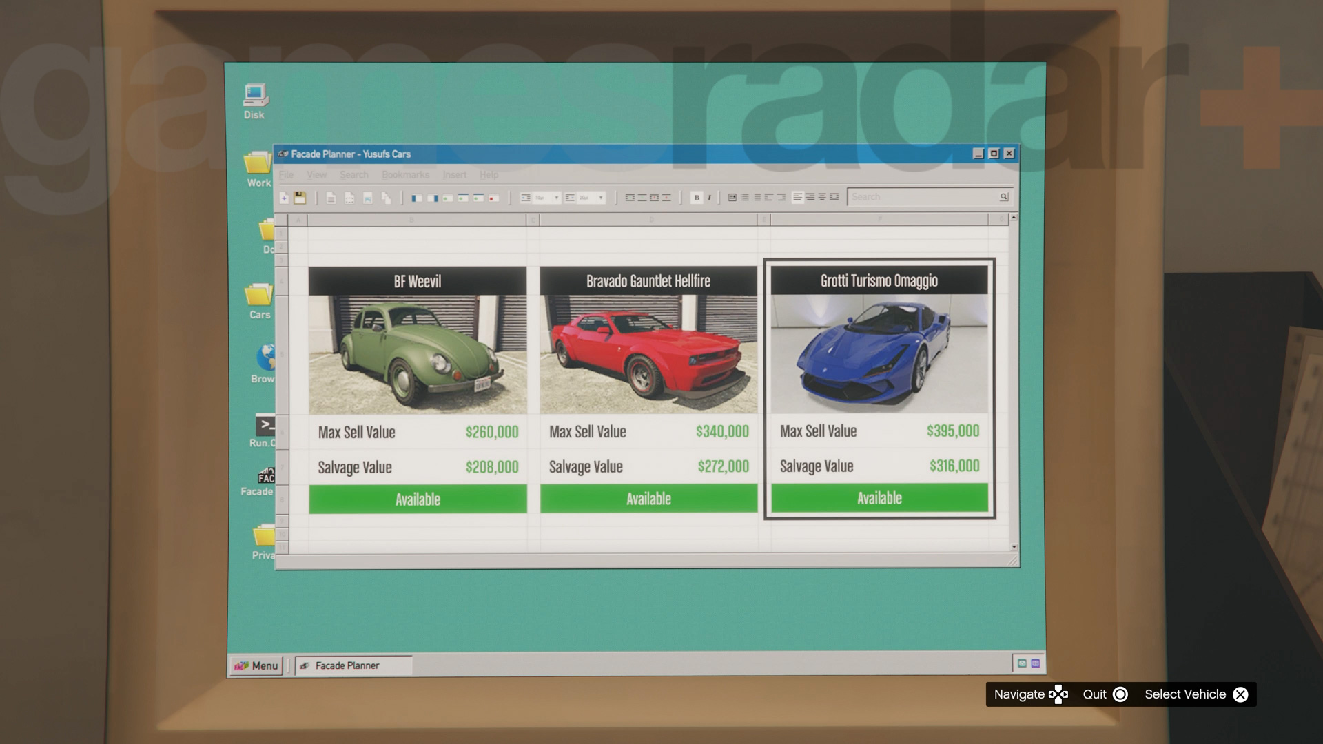The height and width of the screenshot is (744, 1323).
Task: Open the second size dropdown arrow
Action: [601, 198]
